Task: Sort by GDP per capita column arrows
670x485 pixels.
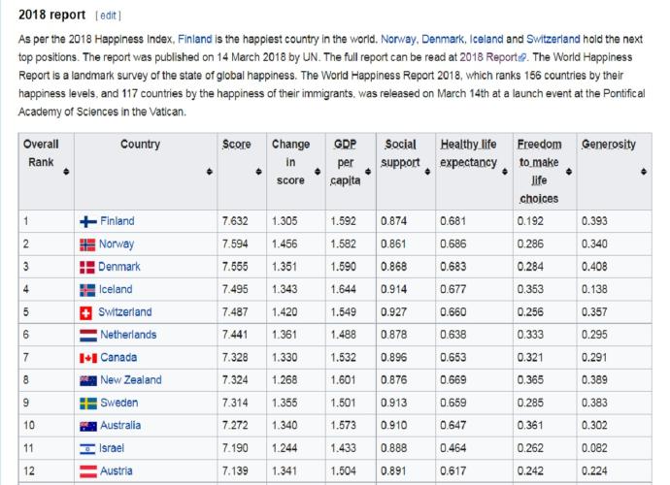Action: click(368, 171)
